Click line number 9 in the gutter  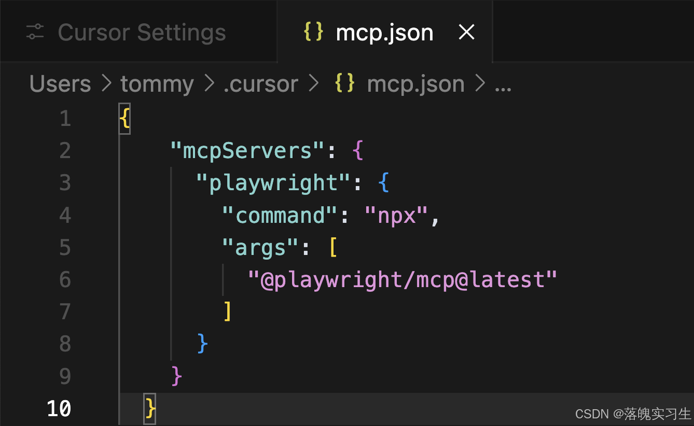point(65,376)
